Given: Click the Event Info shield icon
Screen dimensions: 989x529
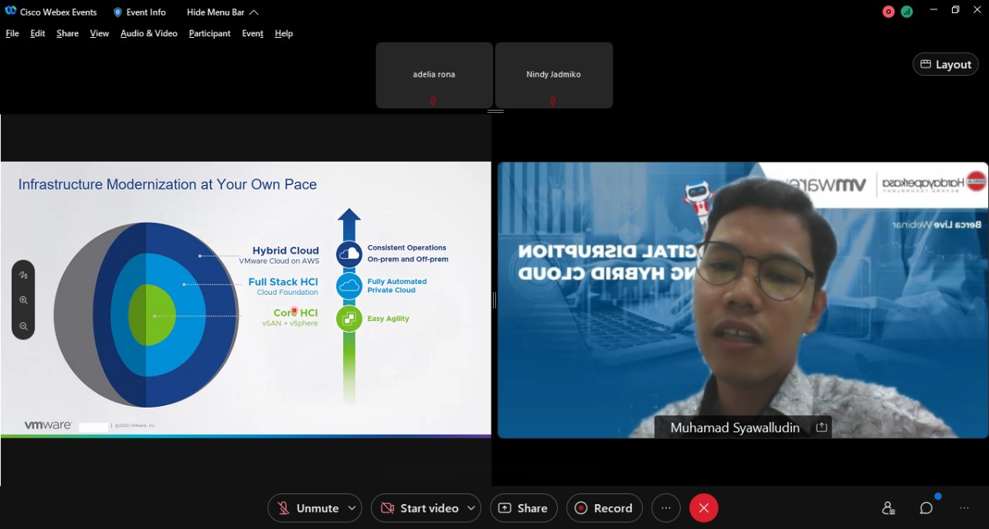Looking at the screenshot, I should click(x=118, y=12).
